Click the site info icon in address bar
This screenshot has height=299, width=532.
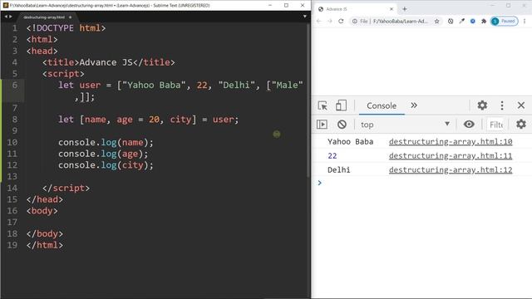pos(354,21)
